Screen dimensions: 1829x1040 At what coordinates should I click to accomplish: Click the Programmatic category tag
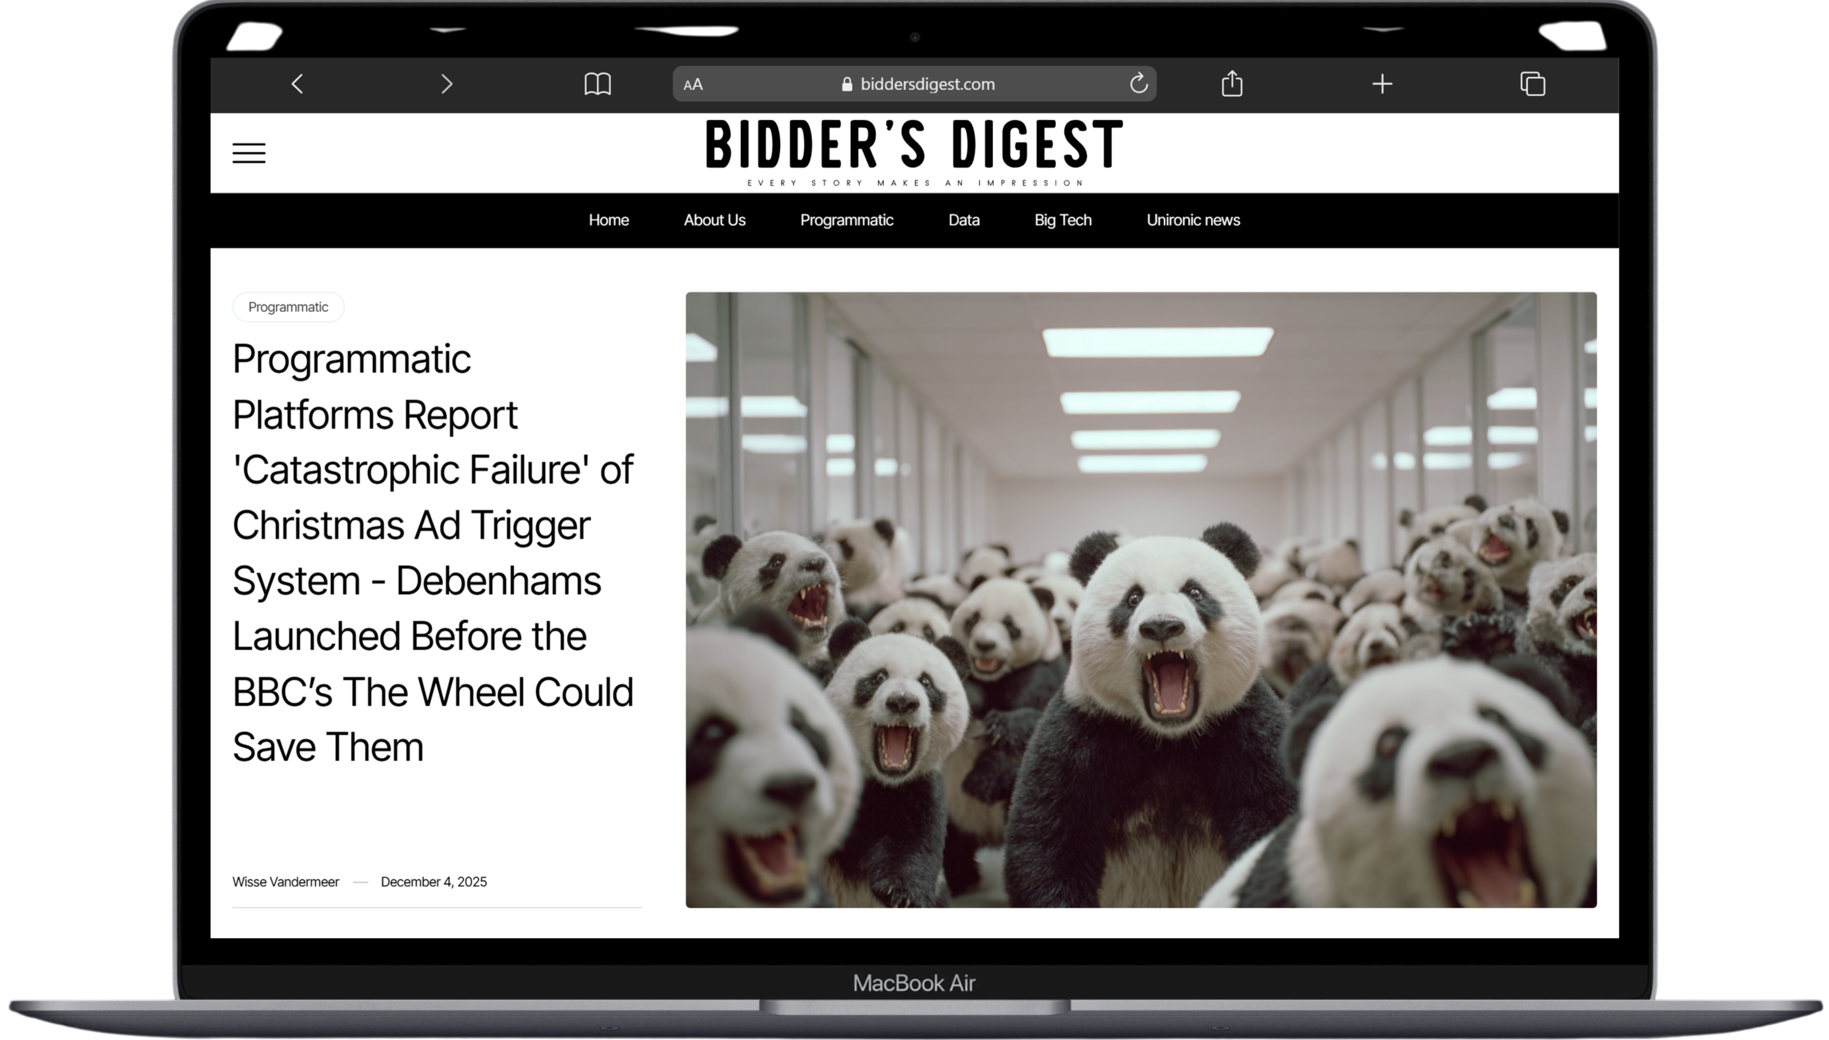point(288,307)
